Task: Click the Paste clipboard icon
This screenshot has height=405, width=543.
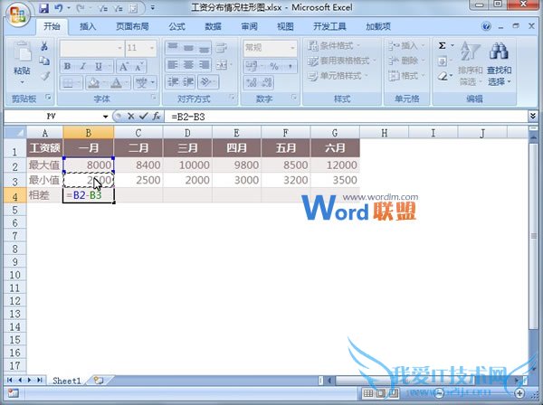Action: click(x=22, y=53)
